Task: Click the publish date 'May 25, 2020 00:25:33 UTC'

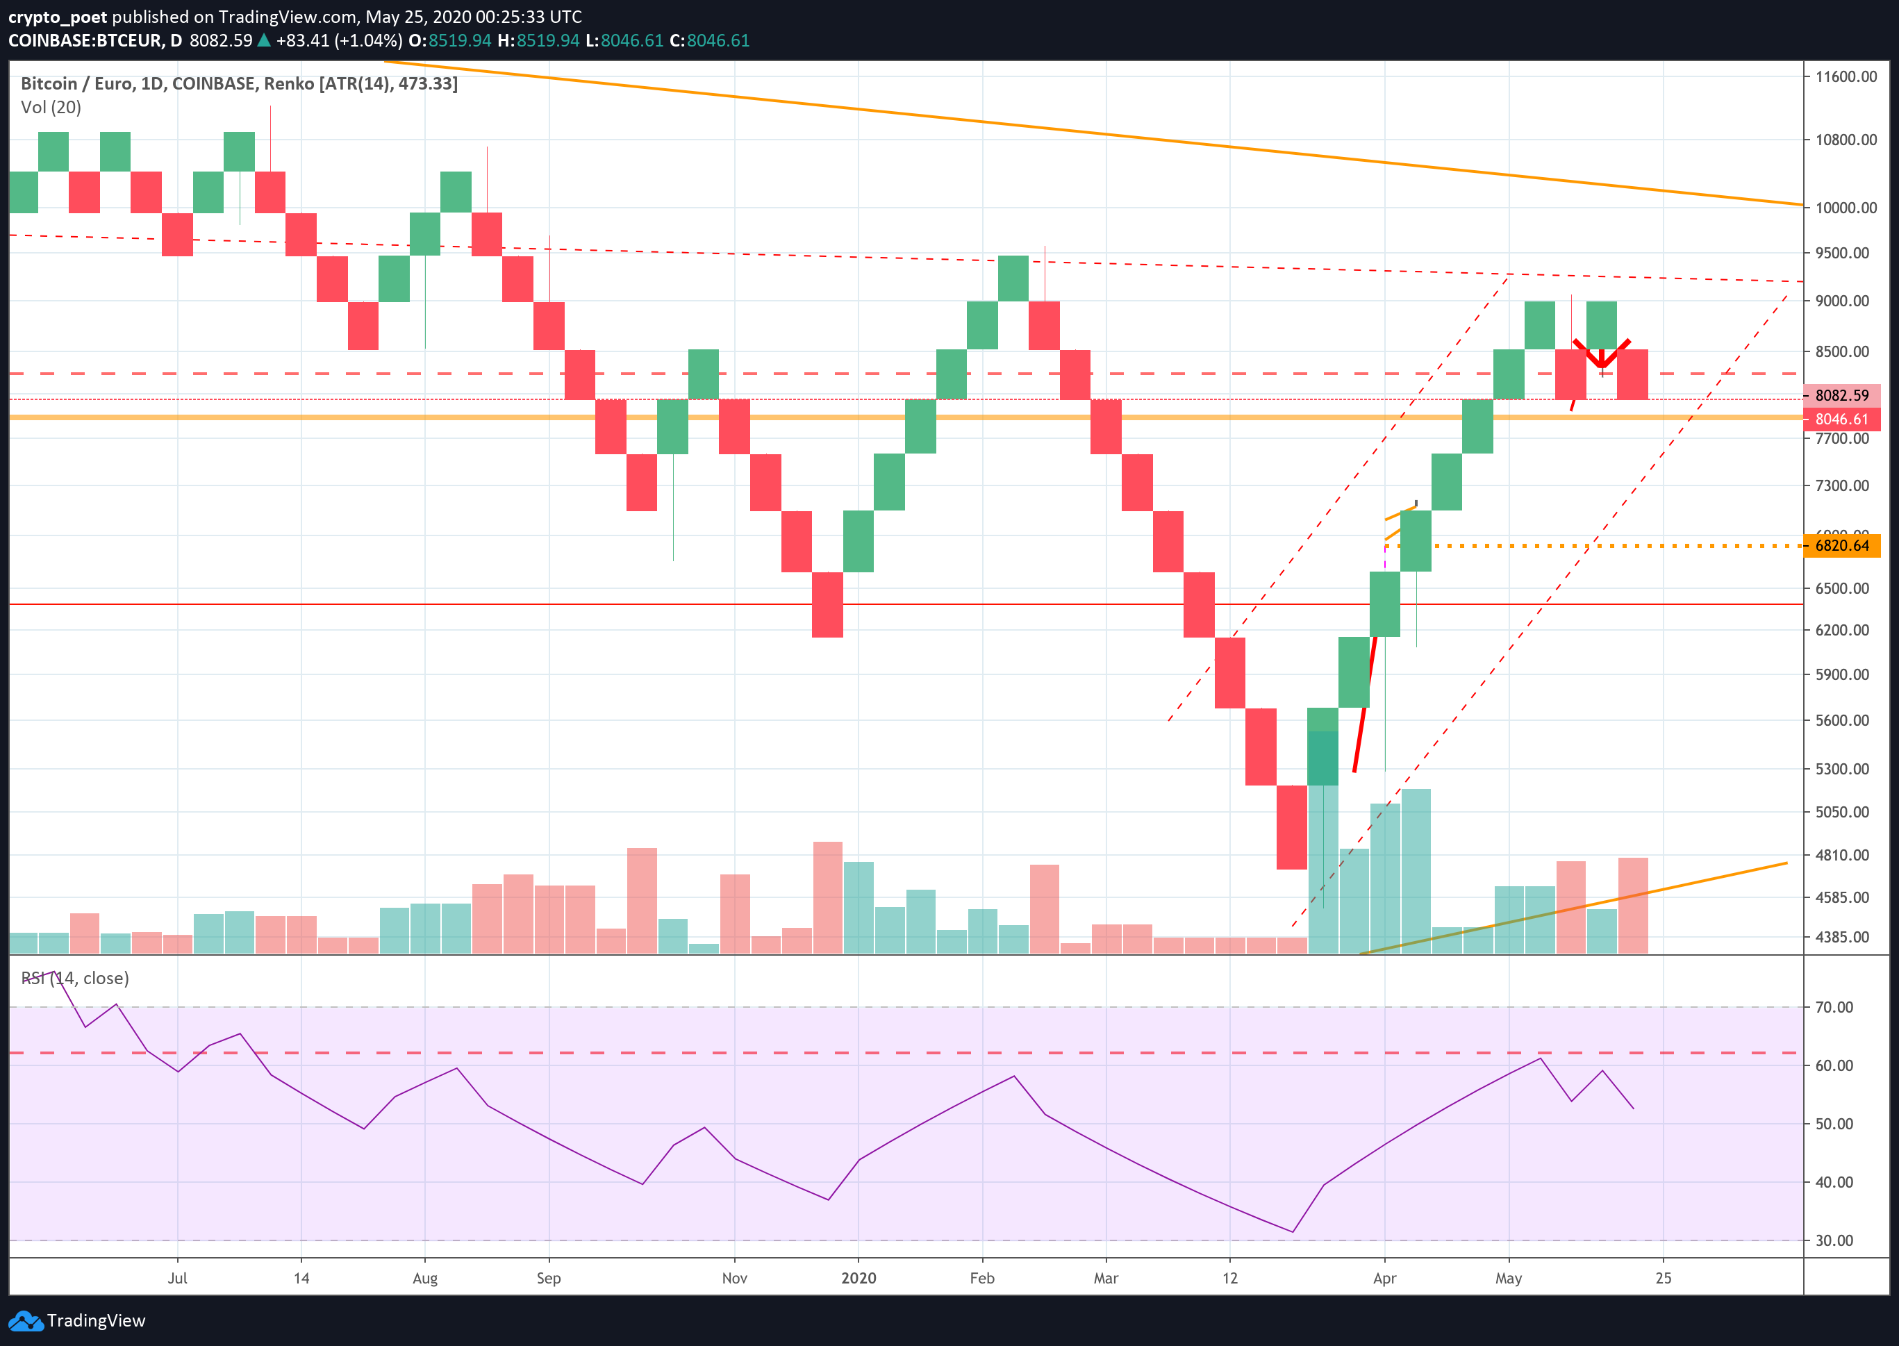Action: (474, 17)
